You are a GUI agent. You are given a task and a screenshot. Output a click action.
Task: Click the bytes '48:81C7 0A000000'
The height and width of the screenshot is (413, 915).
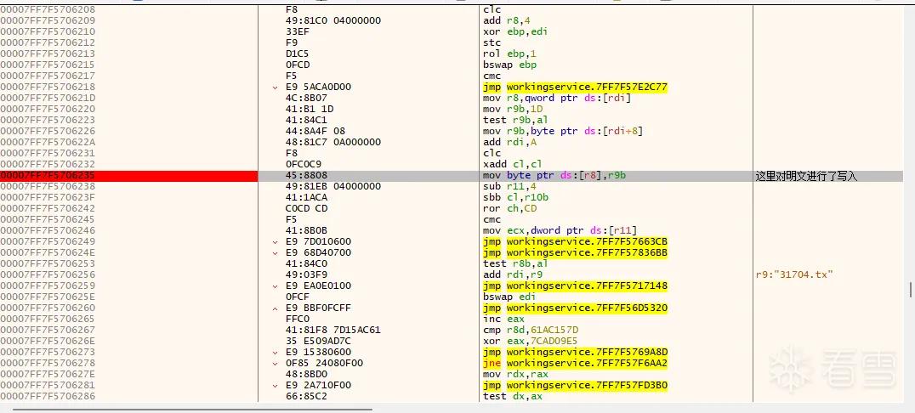coord(333,142)
